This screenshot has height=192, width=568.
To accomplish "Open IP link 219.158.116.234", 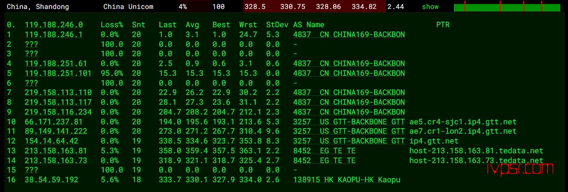I will coord(58,112).
